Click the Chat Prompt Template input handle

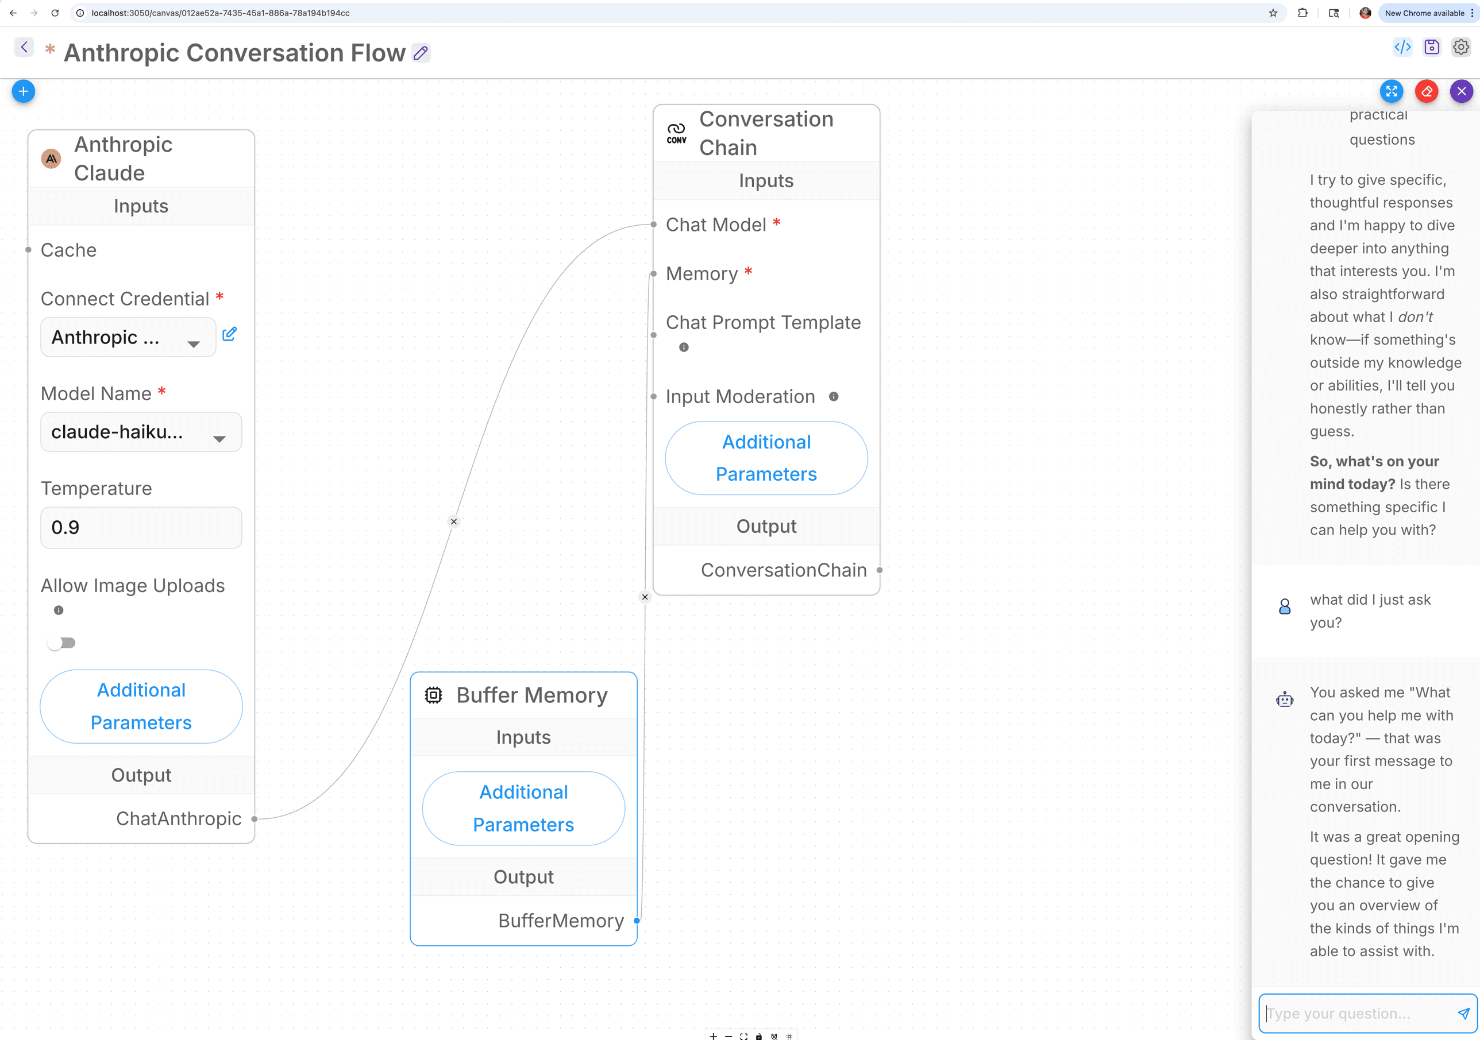click(654, 335)
